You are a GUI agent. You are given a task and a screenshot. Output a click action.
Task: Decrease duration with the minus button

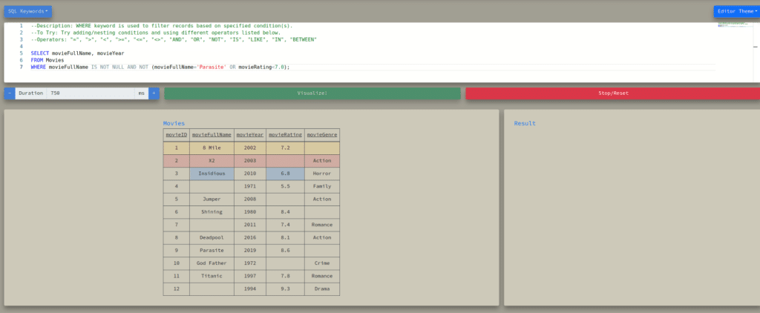click(10, 93)
